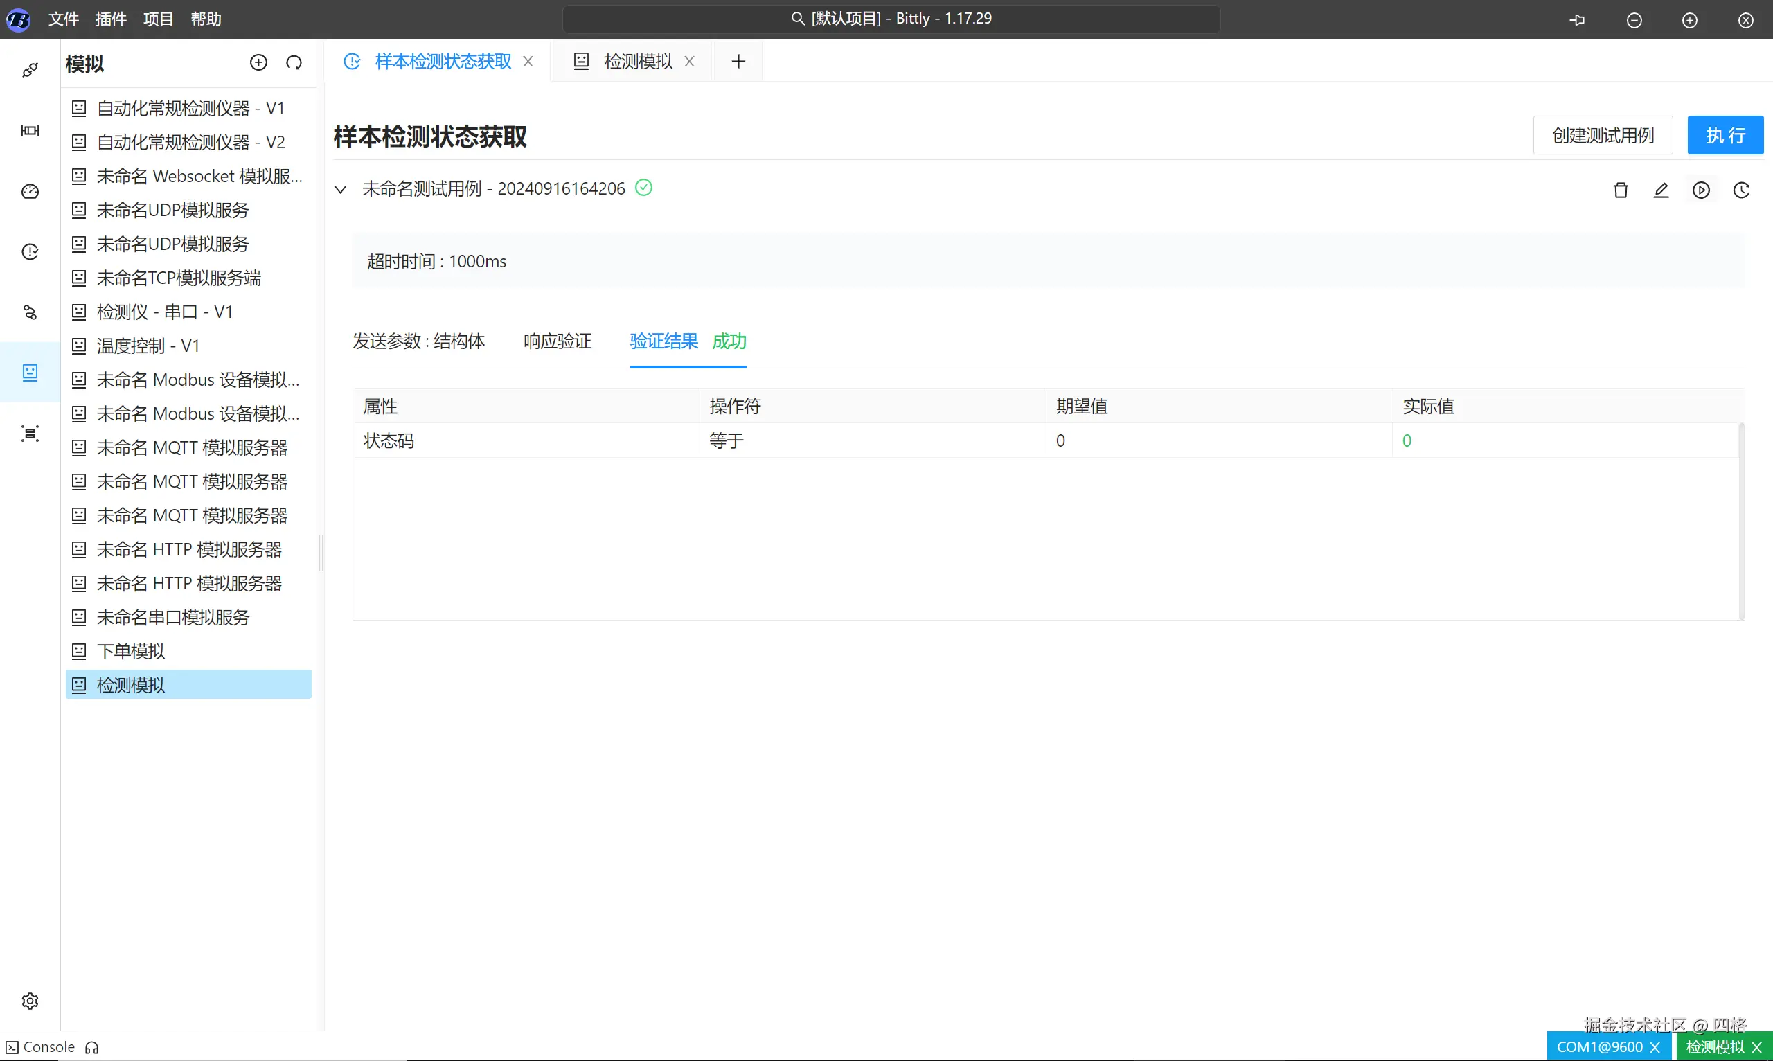This screenshot has width=1773, height=1061.
Task: Select 温度控制 - V1 in simulation list
Action: (x=148, y=346)
